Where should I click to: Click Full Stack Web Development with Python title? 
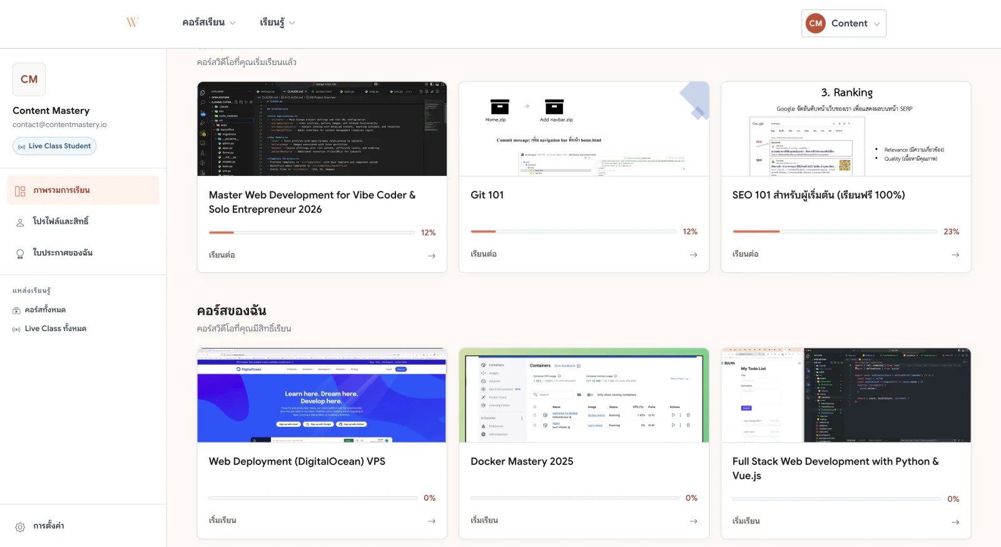pyautogui.click(x=835, y=468)
